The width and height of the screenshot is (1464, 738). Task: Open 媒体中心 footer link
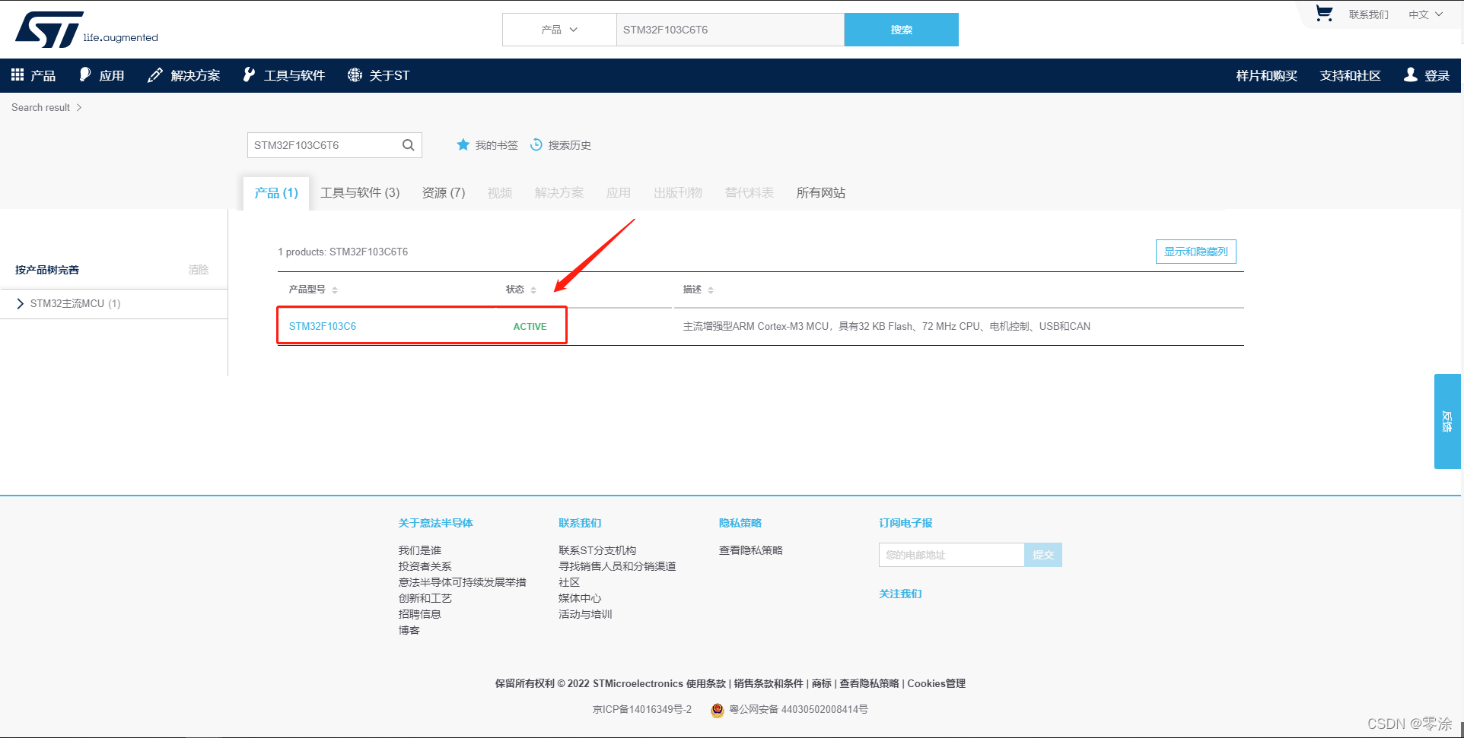pos(580,598)
